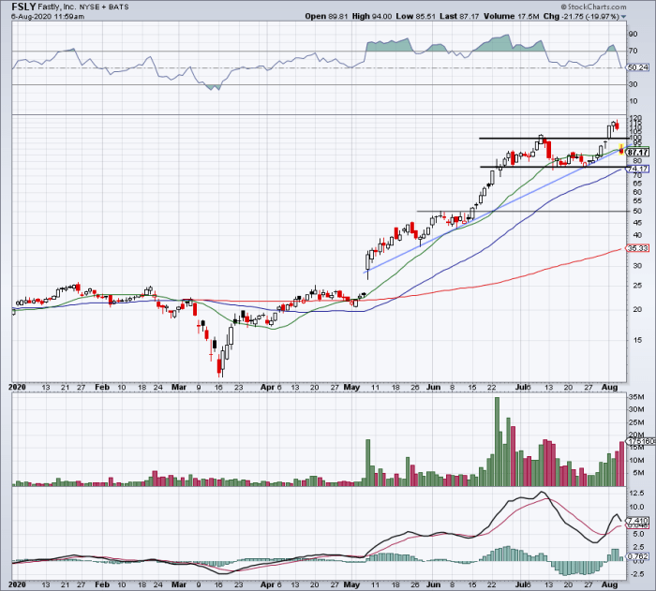
Task: Select the 'Fastly, Inc.' company name text
Action: [56, 7]
